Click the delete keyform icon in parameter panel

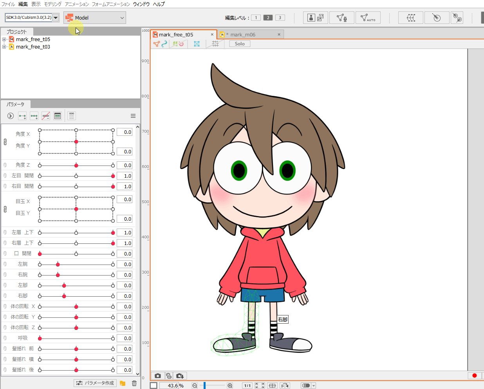(x=46, y=116)
